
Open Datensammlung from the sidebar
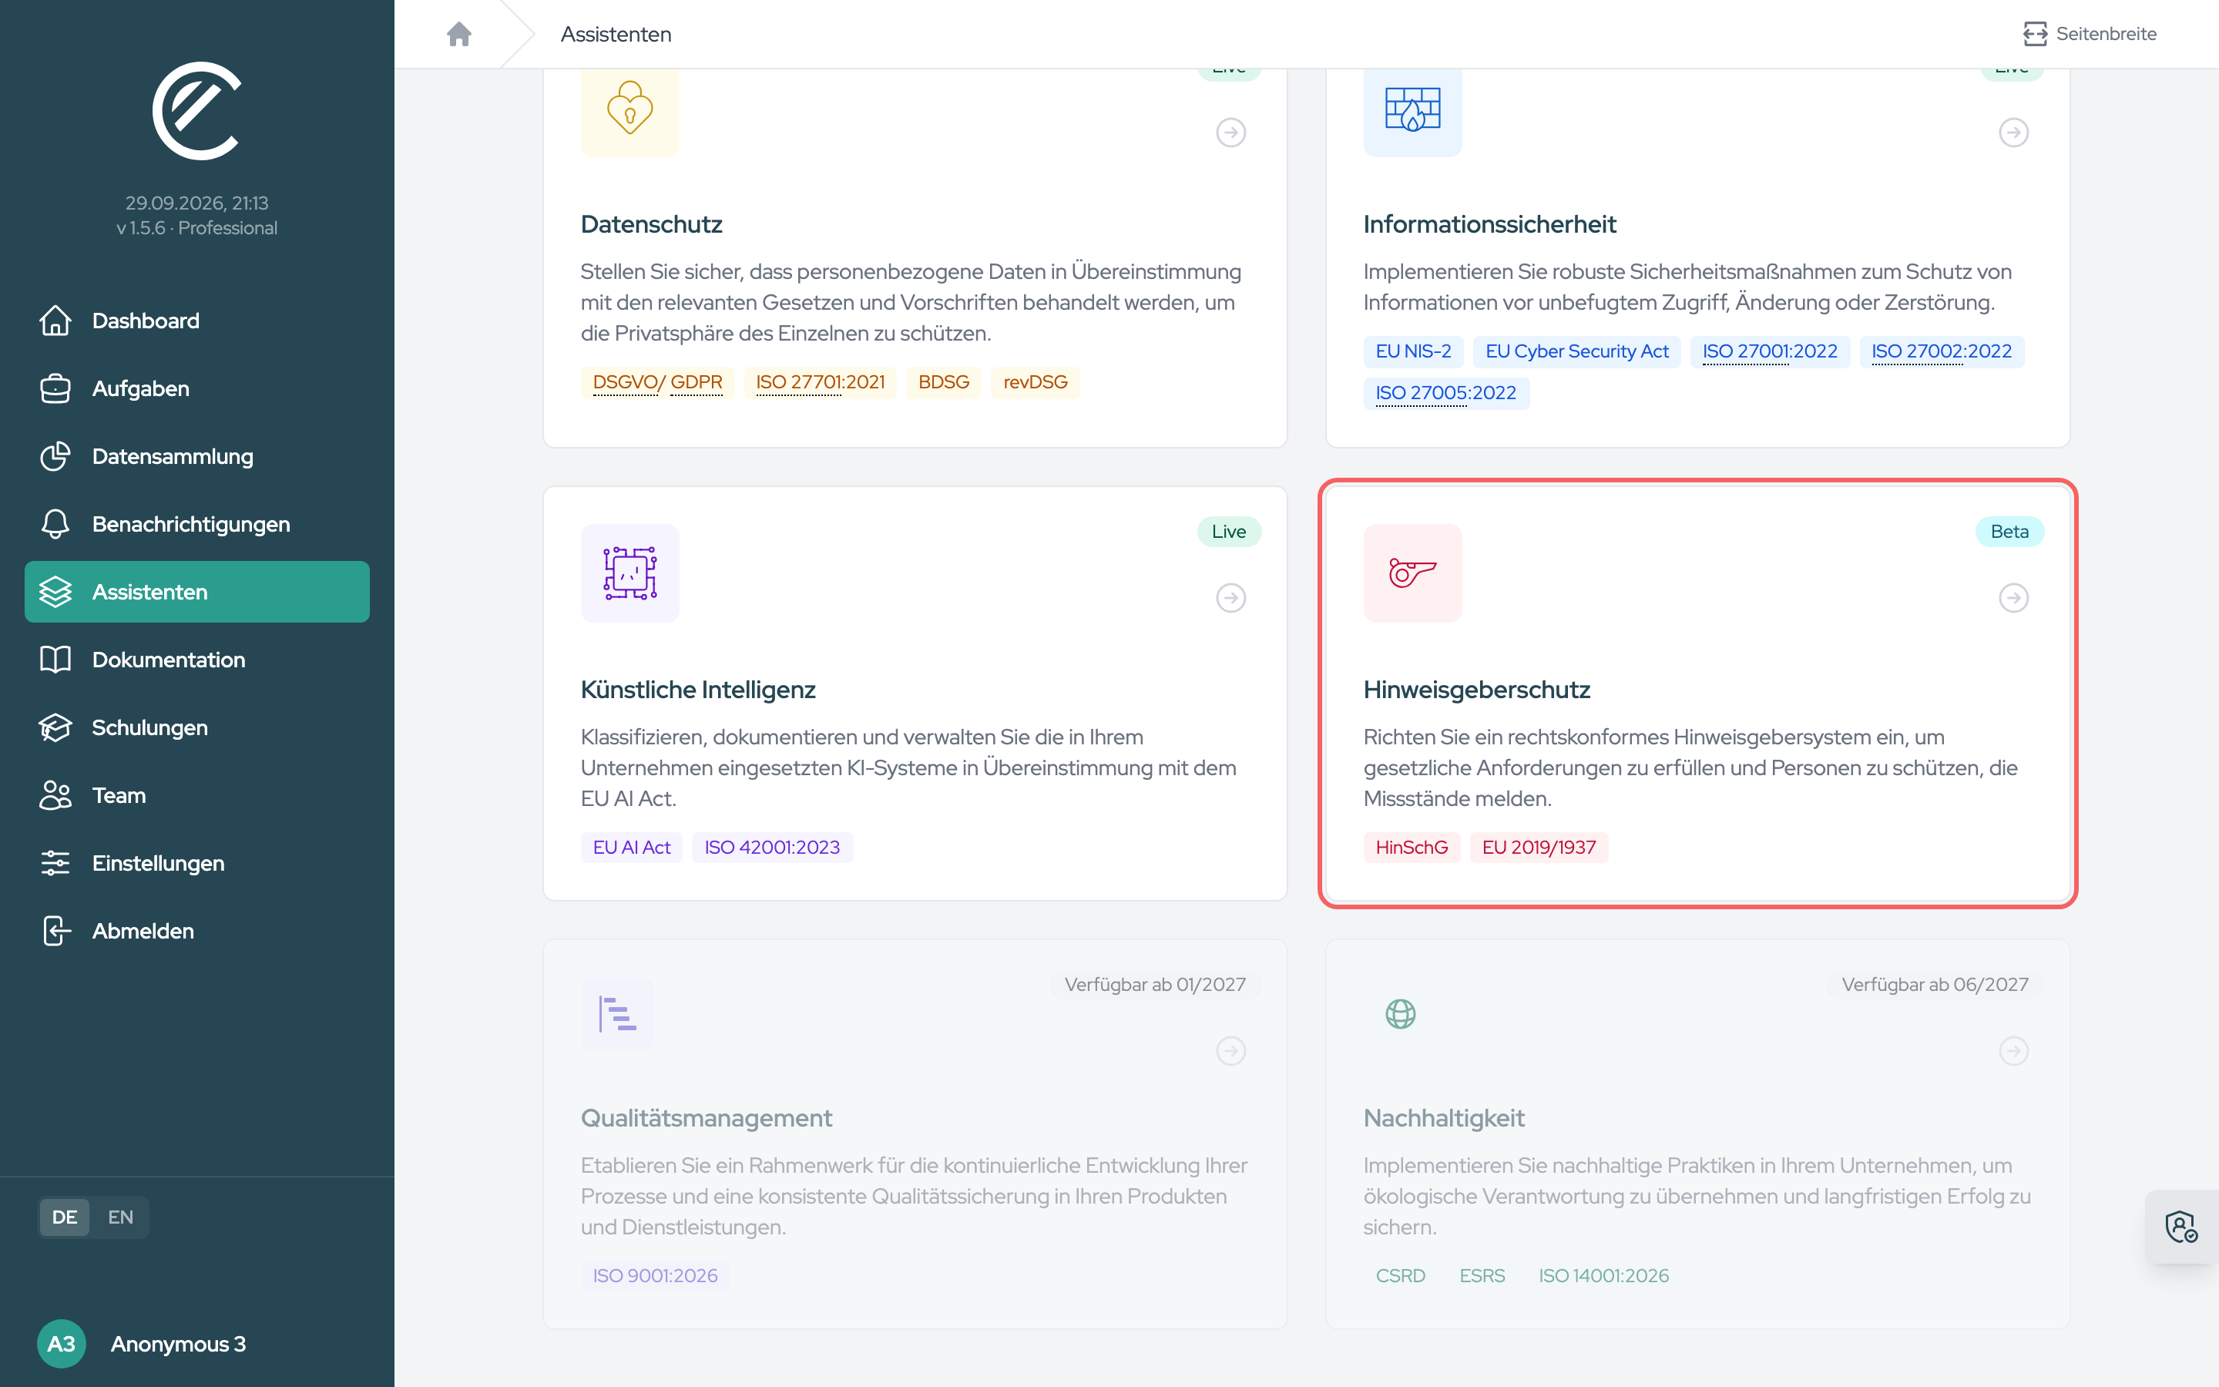point(197,456)
